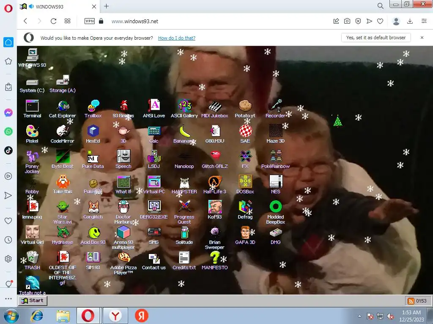Dismiss the default browser prompt bar
433x324 pixels.
(422, 38)
